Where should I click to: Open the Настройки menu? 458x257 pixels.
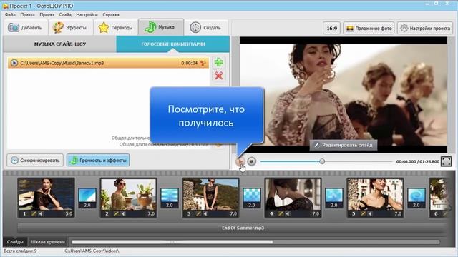87,14
